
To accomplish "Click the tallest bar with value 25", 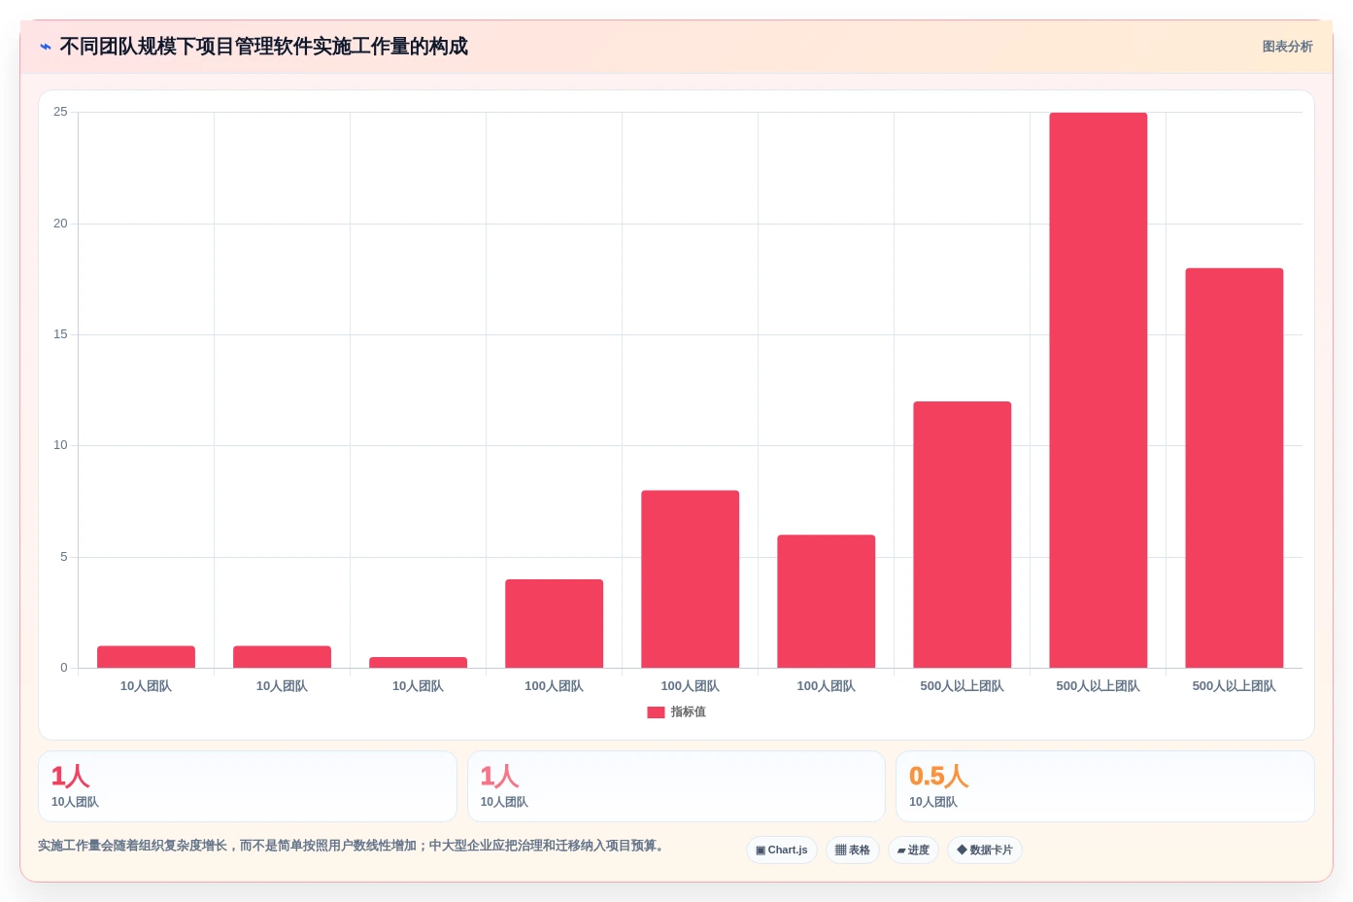I will 1098,391.
